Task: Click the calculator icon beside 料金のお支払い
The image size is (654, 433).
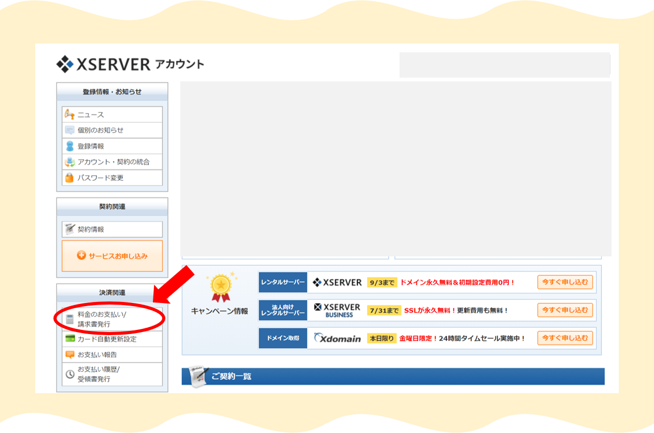Action: [69, 320]
